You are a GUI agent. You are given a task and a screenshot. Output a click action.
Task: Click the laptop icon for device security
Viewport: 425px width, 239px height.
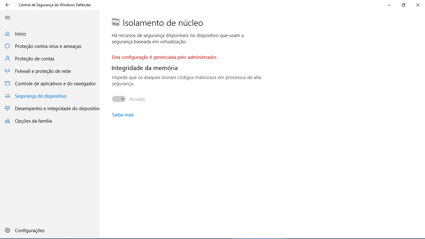7,96
